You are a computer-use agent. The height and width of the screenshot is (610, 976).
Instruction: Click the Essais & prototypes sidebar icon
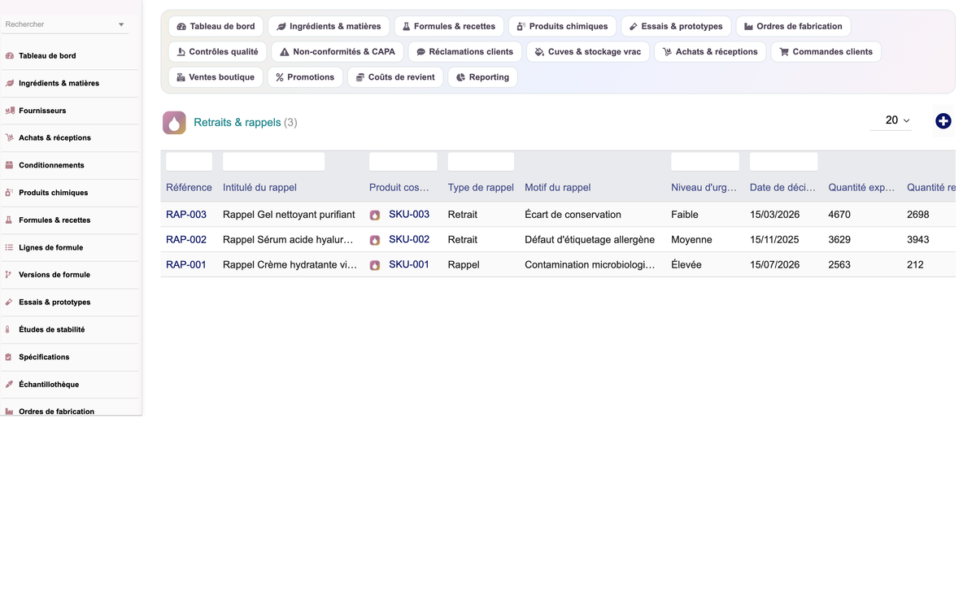coord(10,303)
